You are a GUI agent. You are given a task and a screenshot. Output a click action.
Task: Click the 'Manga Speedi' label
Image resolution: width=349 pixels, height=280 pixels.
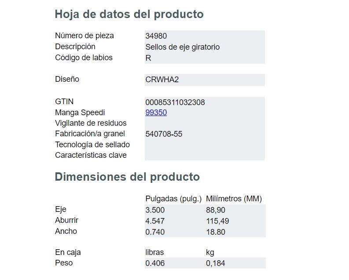pyautogui.click(x=80, y=113)
